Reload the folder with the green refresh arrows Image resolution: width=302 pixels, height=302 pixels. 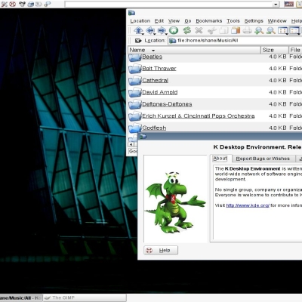[x=187, y=30]
